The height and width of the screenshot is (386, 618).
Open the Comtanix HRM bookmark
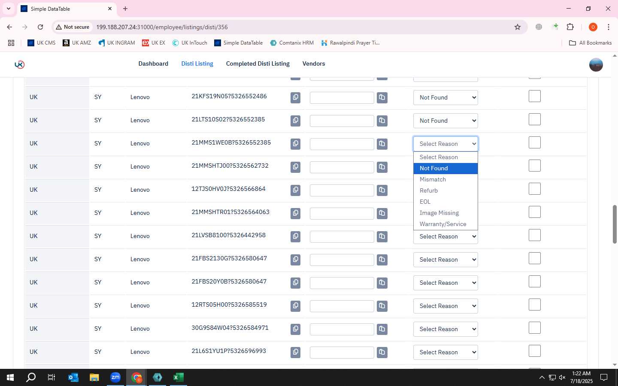coord(292,43)
